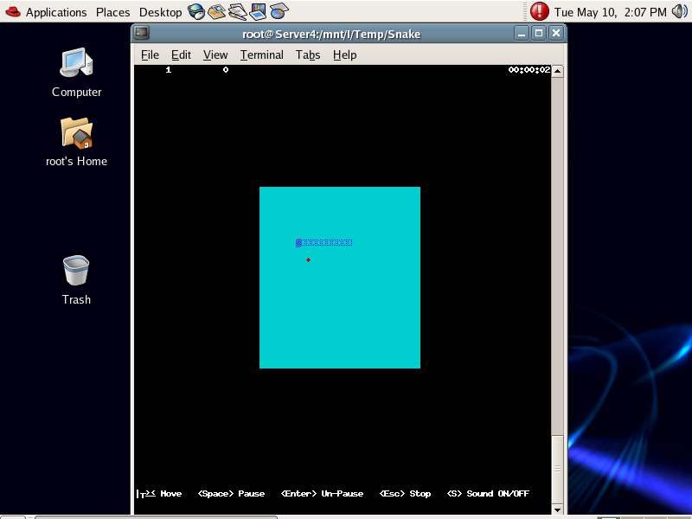Screen dimensions: 692x519
Task: Click the terminal window menu icon
Action: pos(142,33)
